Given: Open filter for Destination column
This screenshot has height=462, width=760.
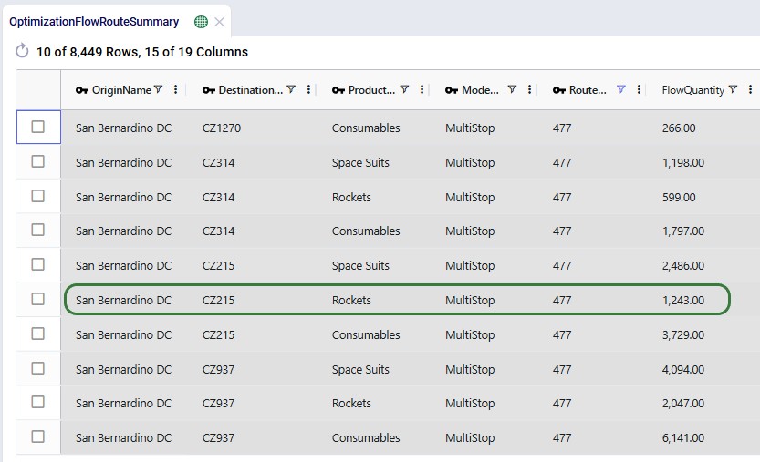Looking at the screenshot, I should click(x=291, y=89).
